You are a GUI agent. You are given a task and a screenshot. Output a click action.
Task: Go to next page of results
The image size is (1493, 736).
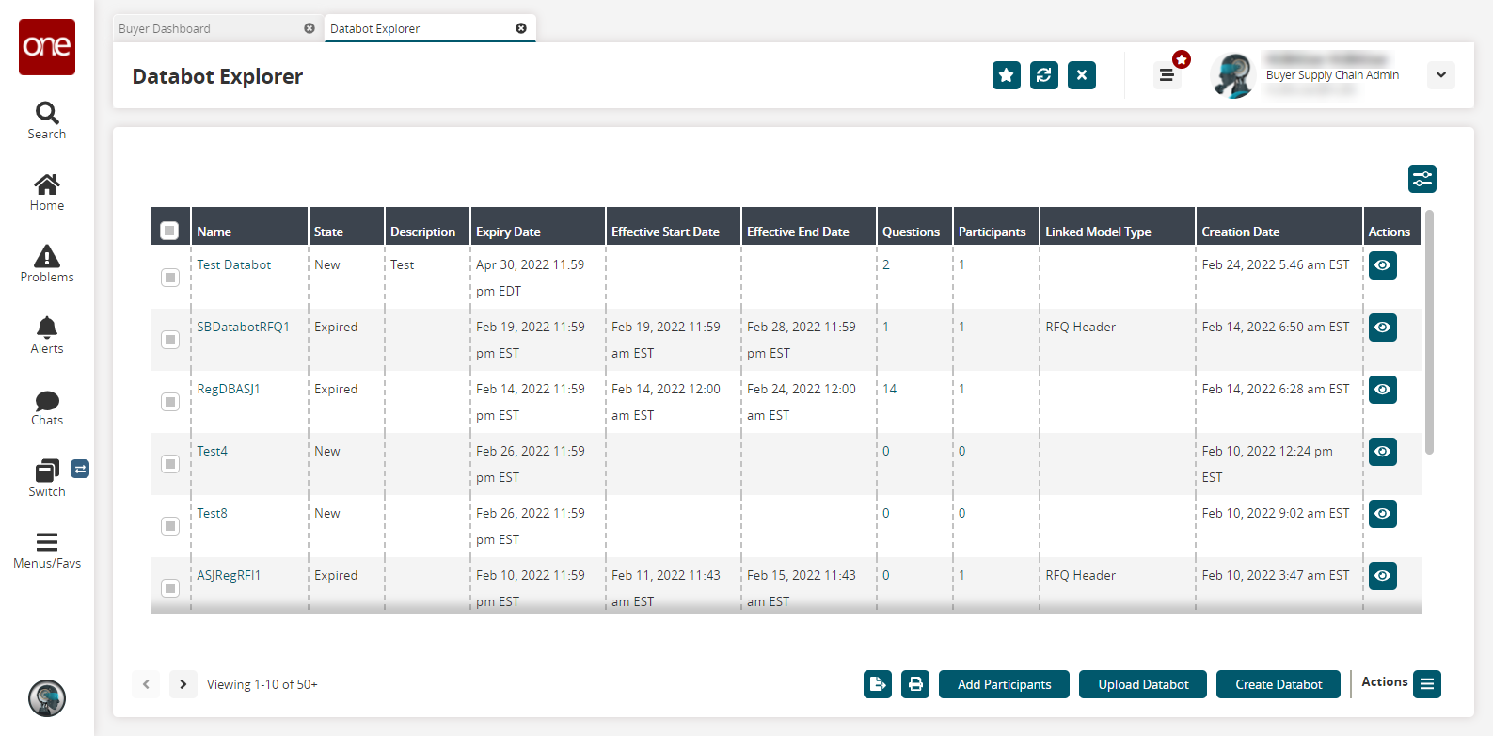pyautogui.click(x=183, y=684)
